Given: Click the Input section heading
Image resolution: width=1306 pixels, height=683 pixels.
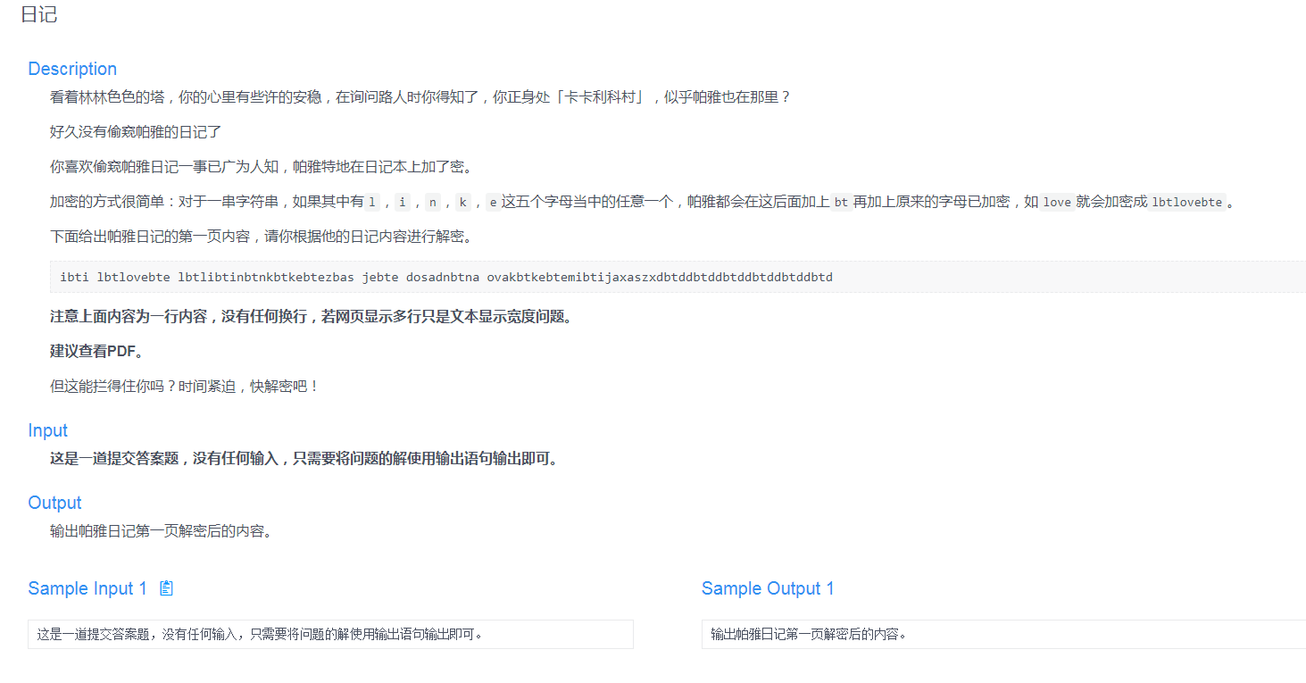Looking at the screenshot, I should [x=47, y=430].
